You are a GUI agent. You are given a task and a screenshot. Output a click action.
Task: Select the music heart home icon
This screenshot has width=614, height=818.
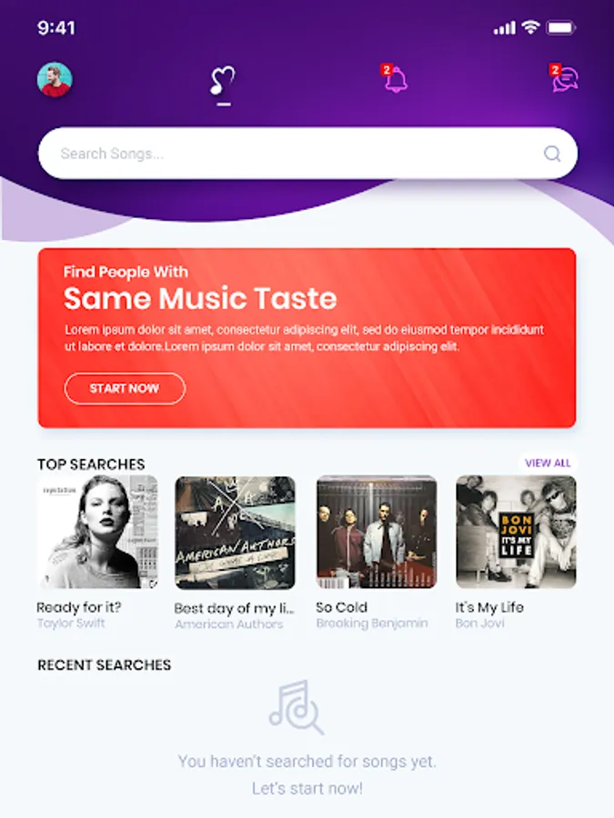click(x=223, y=80)
